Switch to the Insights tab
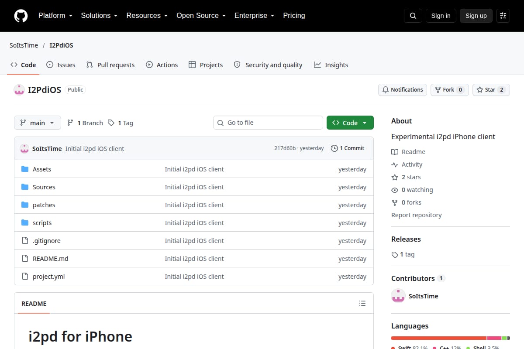 click(x=331, y=65)
